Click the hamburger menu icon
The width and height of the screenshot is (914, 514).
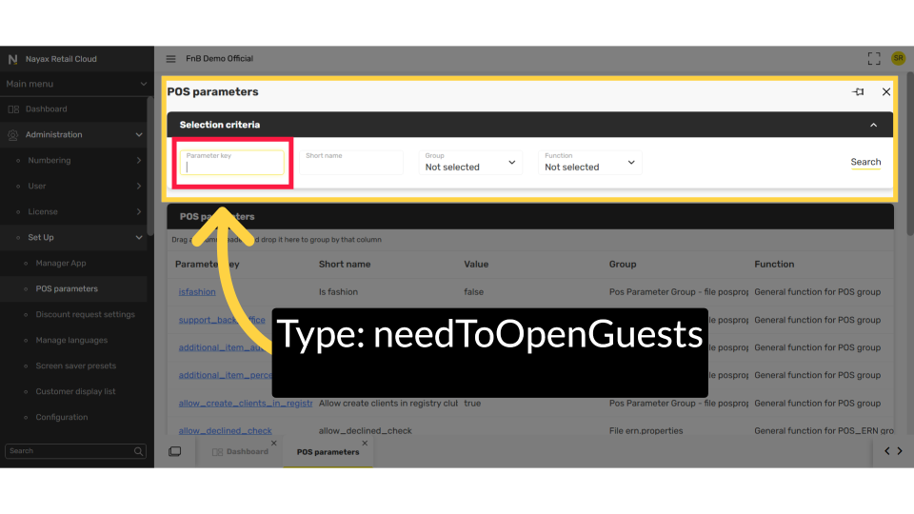pyautogui.click(x=171, y=59)
